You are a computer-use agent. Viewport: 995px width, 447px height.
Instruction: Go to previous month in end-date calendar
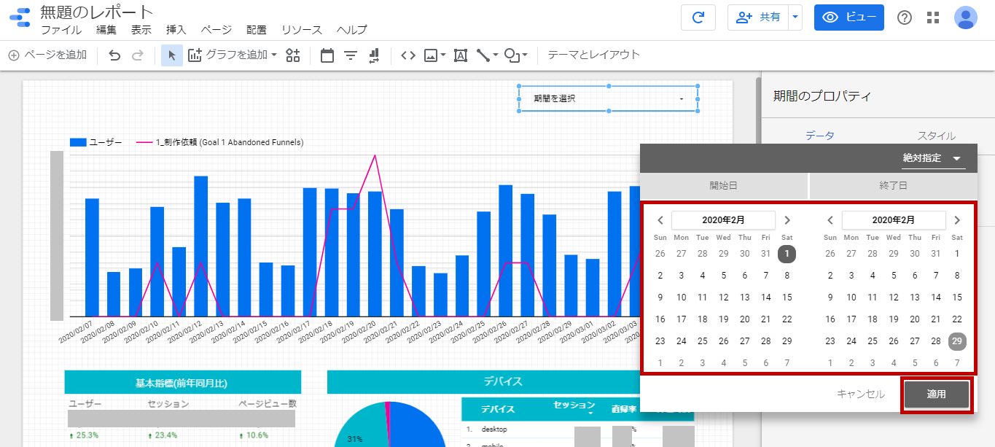click(x=830, y=220)
